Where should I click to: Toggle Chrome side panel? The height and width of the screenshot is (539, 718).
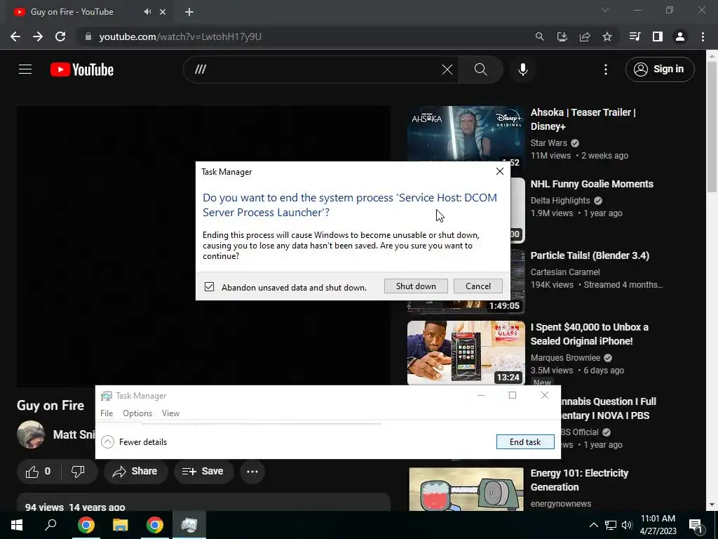point(658,36)
